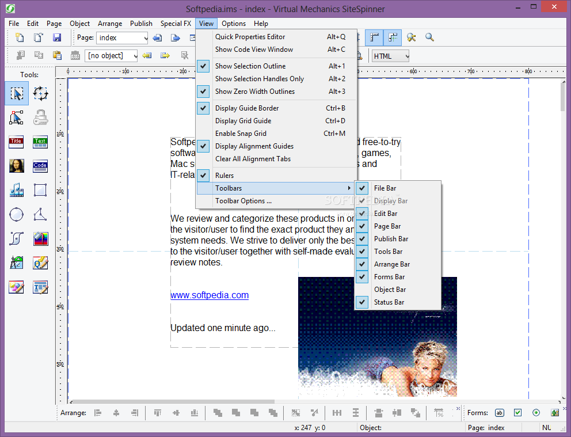Click the zoom magnifier icon
Image resolution: width=571 pixels, height=437 pixels.
coord(430,37)
